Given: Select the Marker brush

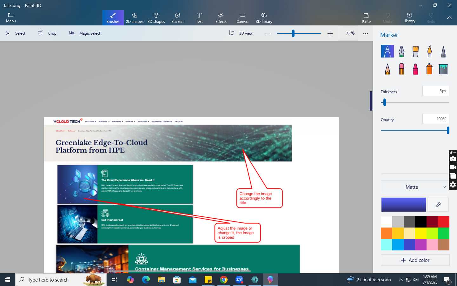Looking at the screenshot, I should 387,51.
